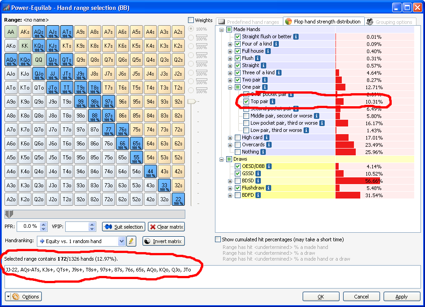Collapse the One pair node
Image resolution: width=425 pixels, height=307 pixels.
tap(230, 87)
